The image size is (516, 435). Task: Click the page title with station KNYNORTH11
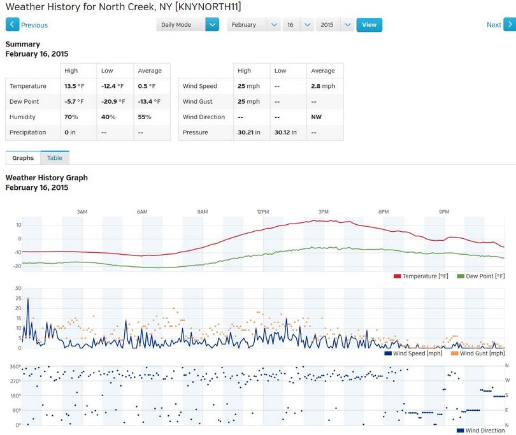coord(124,6)
